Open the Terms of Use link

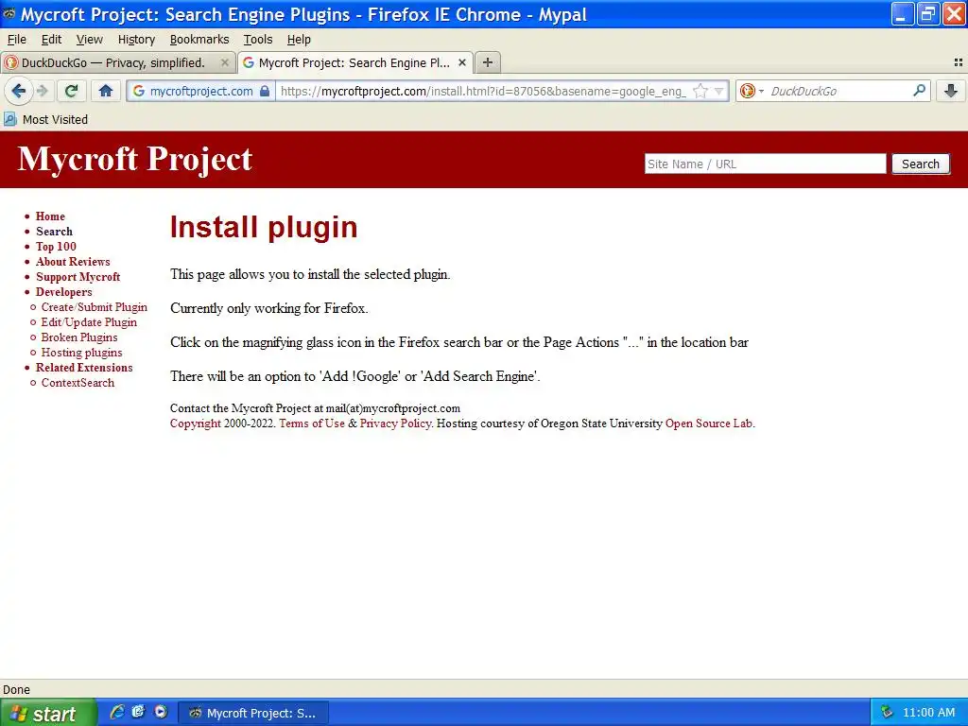click(x=312, y=423)
